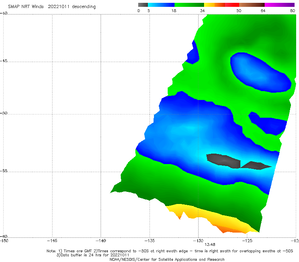Click the longitude axis label '-125'

pos(247,241)
